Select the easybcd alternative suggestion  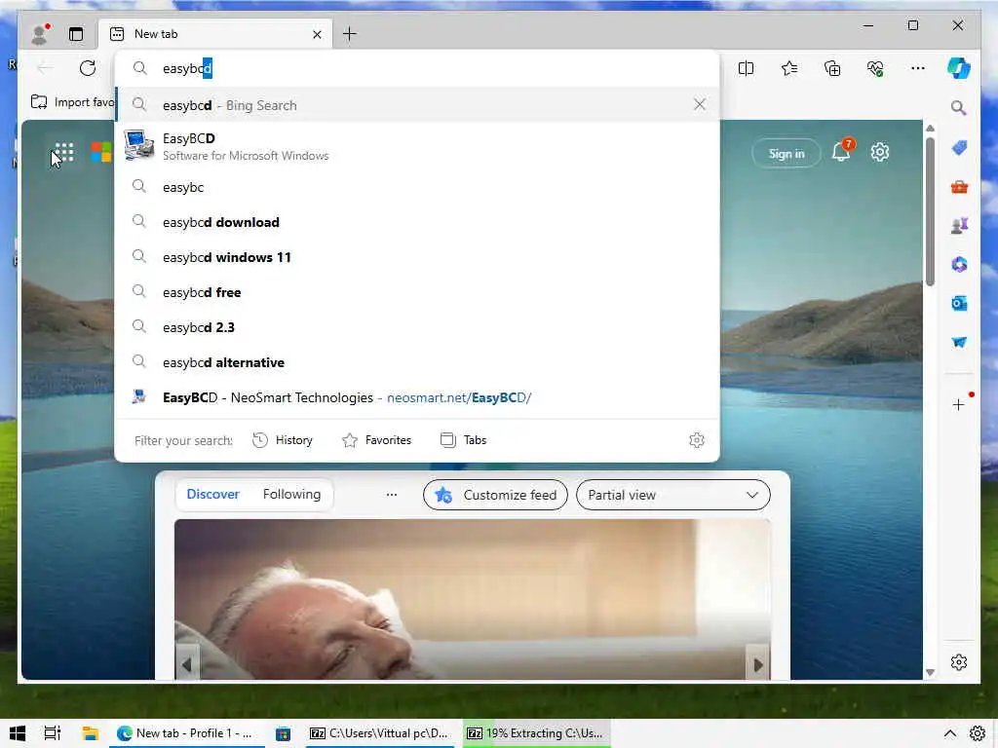[418, 362]
